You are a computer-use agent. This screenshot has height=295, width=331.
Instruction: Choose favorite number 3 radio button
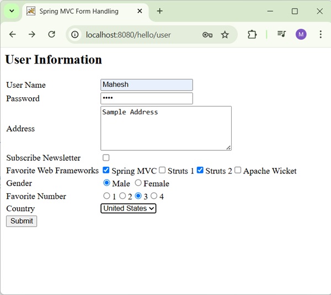coord(138,196)
